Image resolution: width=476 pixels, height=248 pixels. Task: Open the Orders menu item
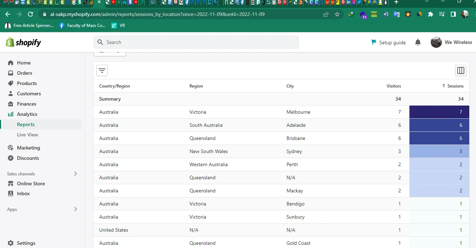24,73
